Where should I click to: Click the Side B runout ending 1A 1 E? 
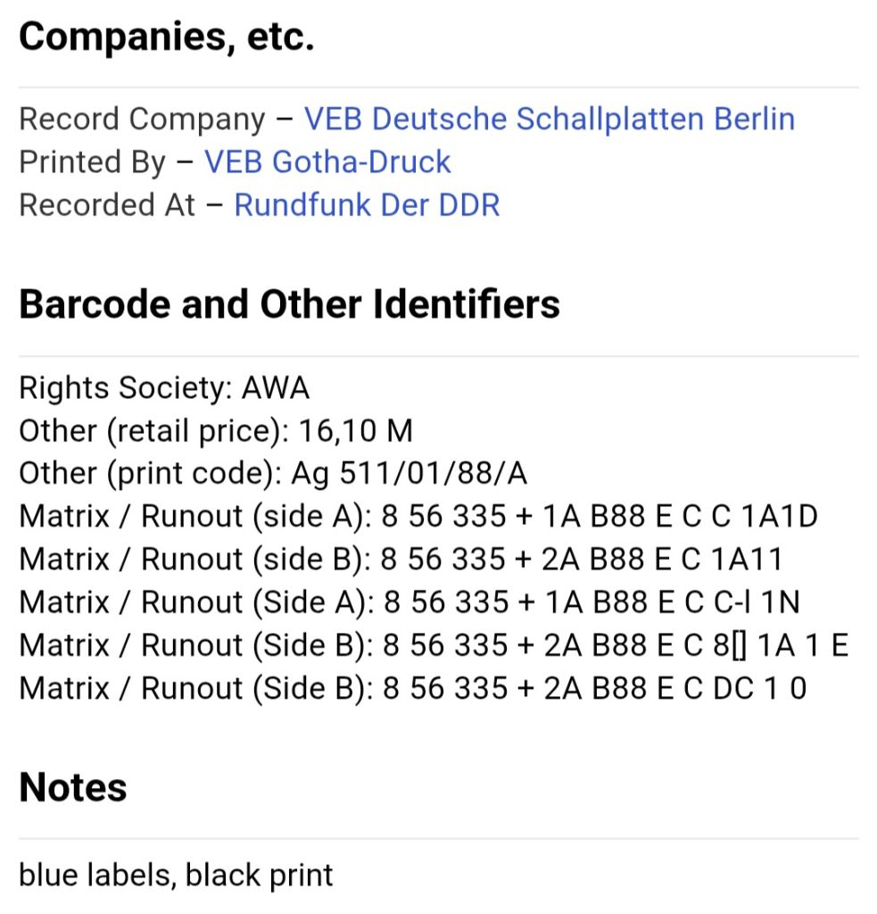[434, 645]
